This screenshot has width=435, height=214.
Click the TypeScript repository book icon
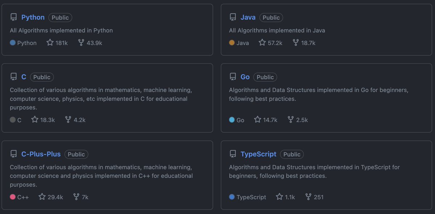[233, 154]
